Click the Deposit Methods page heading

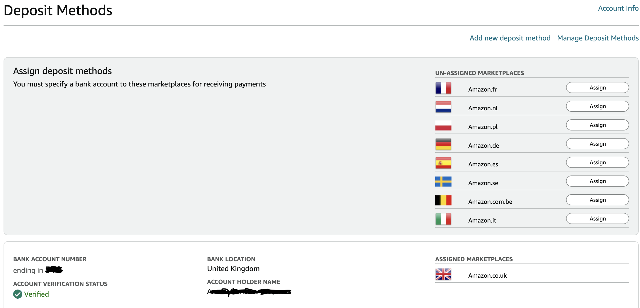58,10
